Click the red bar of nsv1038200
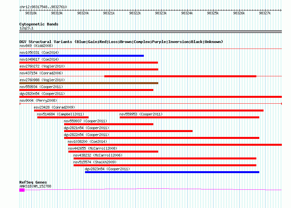This screenshot has height=208, width=291. [175, 145]
